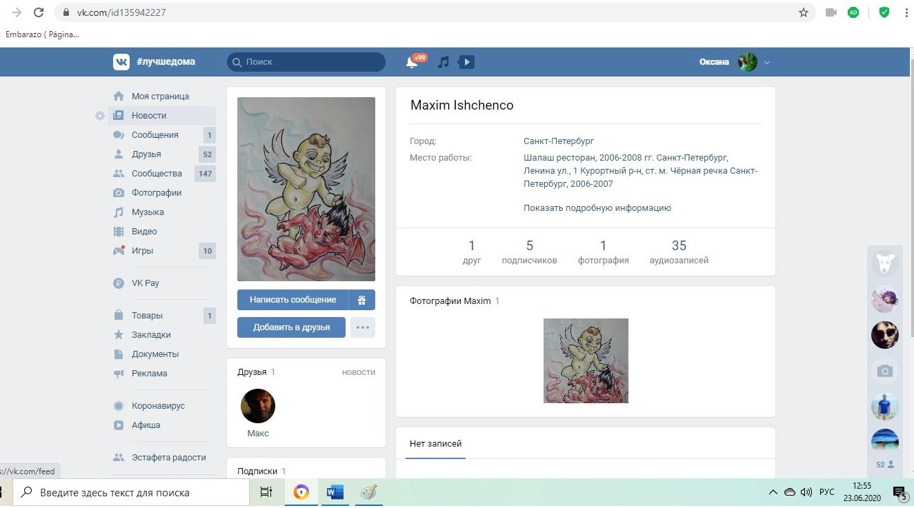Open the large profile photo
The height and width of the screenshot is (508, 914).
point(306,189)
